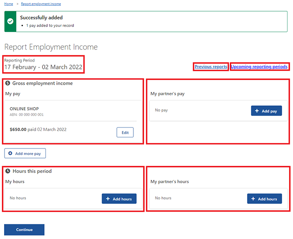This screenshot has height=239, width=293.
Task: Select the ONLINE SHOP employer name
Action: (x=24, y=109)
